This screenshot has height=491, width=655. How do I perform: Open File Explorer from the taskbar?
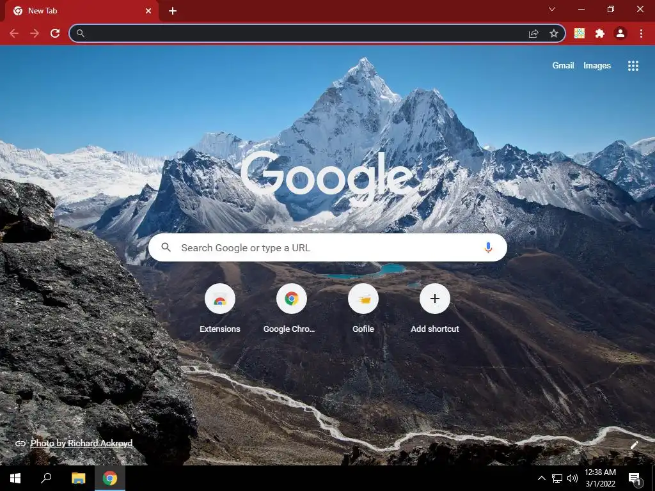click(78, 478)
